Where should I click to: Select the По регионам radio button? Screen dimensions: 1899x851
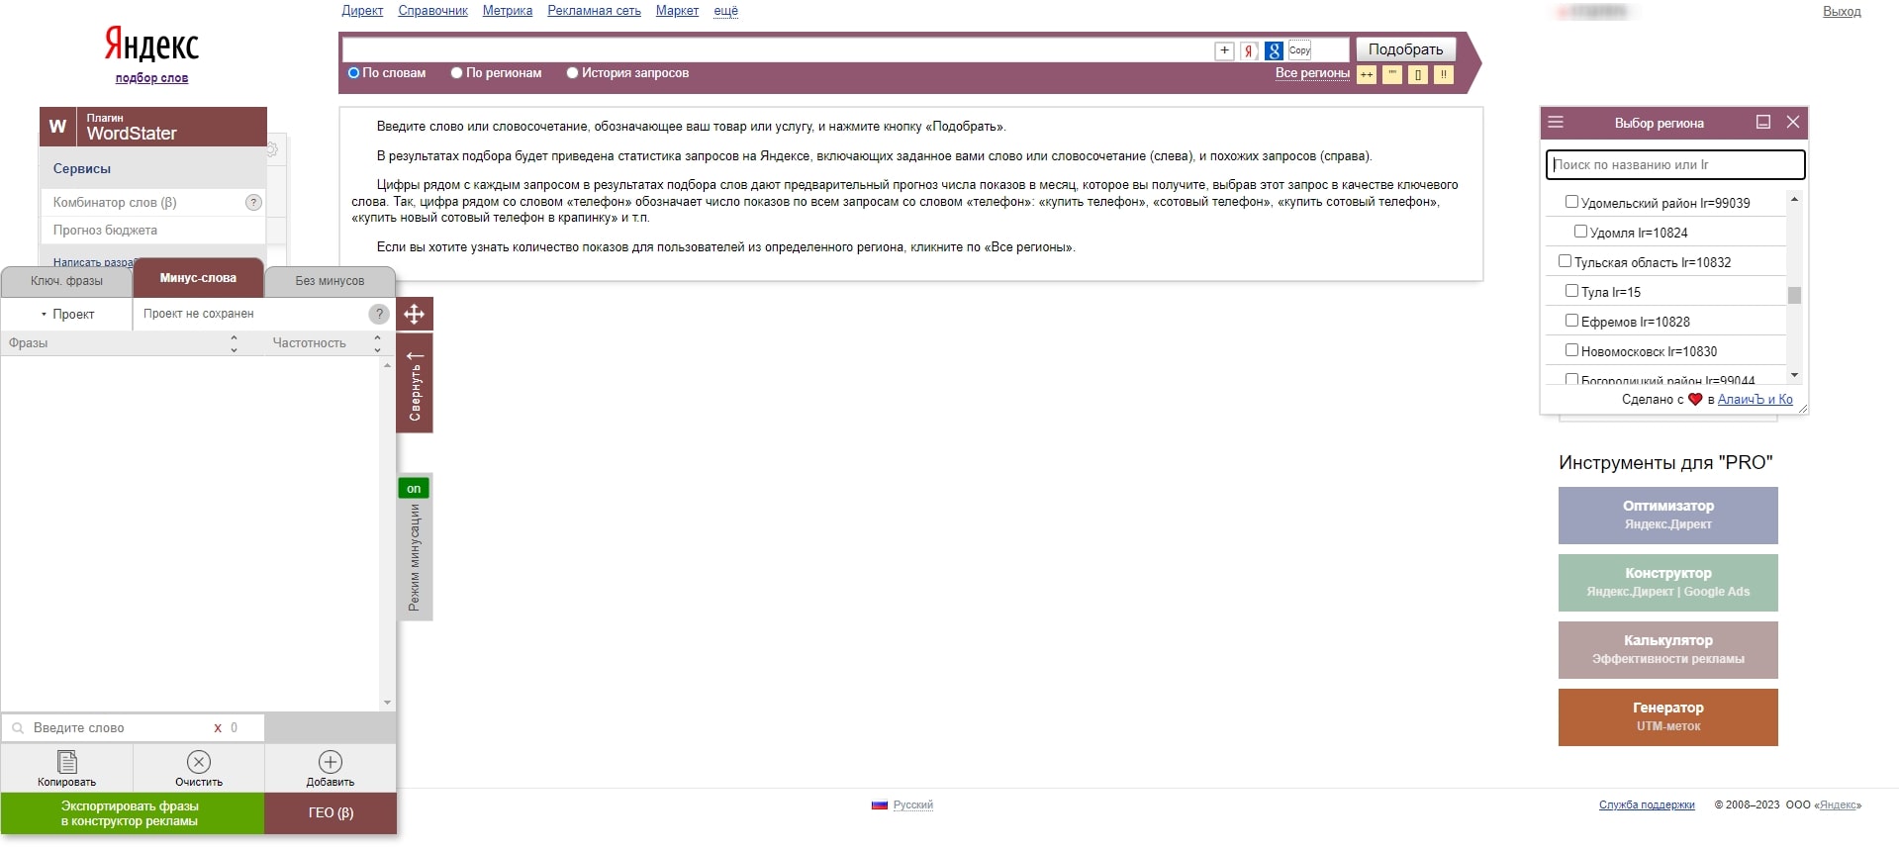click(456, 73)
